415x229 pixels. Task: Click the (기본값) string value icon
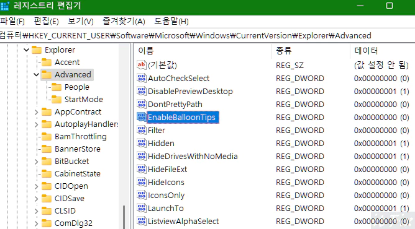click(142, 65)
